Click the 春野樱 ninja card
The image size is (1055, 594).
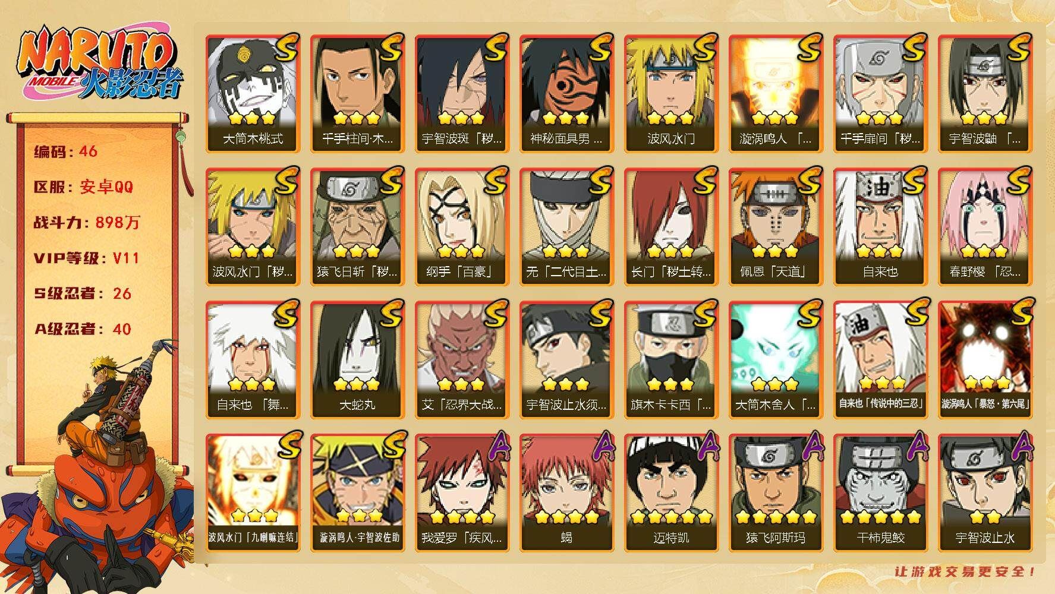coord(985,226)
